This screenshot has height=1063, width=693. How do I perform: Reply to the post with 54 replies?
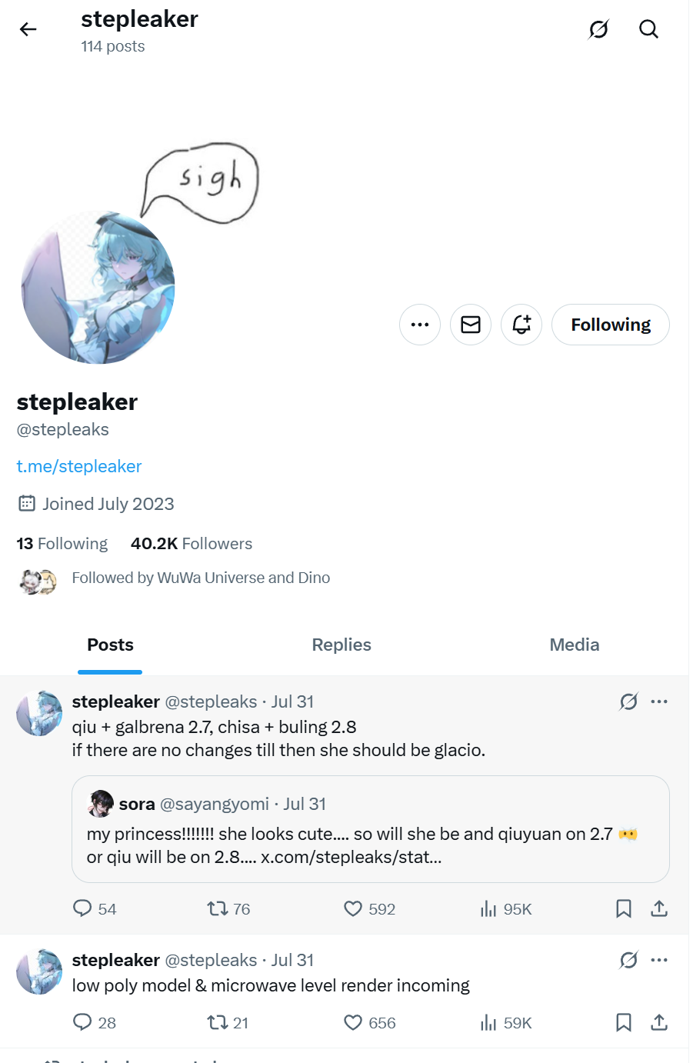[94, 909]
